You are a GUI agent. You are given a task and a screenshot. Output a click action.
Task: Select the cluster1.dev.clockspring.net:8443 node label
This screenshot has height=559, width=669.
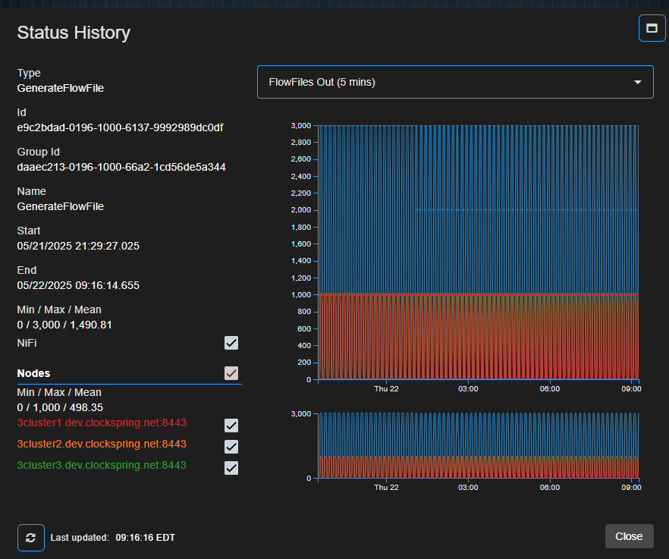pyautogui.click(x=102, y=422)
